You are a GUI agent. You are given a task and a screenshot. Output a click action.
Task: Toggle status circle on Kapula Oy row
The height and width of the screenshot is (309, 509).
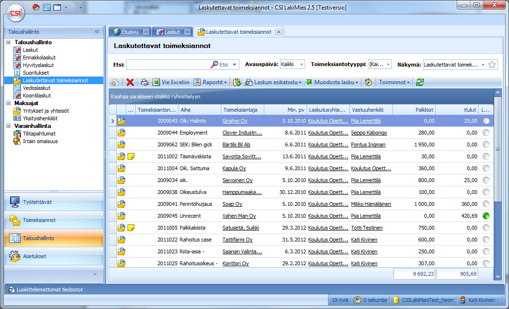tap(486, 168)
